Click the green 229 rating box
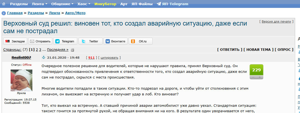Screen dimensions: 300x113 256,70
